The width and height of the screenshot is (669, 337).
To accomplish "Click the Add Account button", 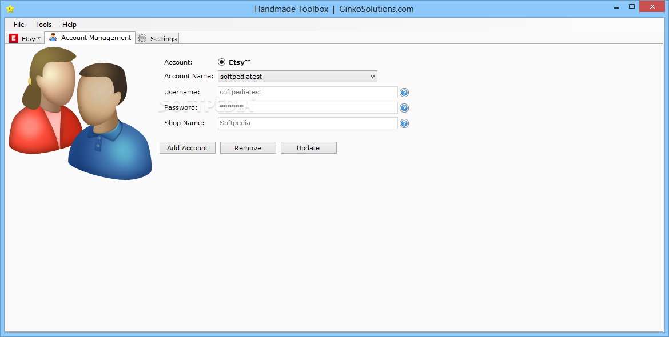I will click(188, 148).
